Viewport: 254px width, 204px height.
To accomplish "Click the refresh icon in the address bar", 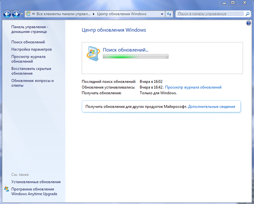I will coord(169,14).
